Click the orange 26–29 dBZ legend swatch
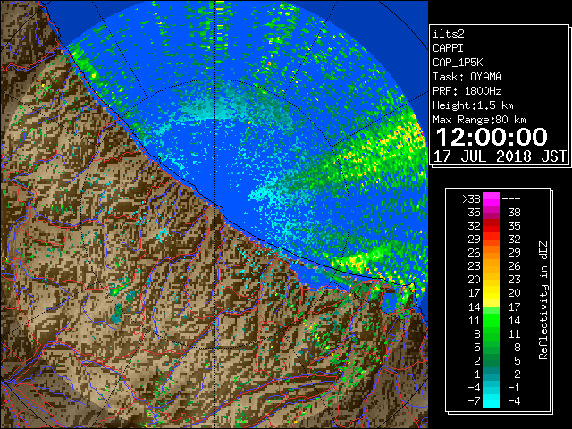Image resolution: width=572 pixels, height=429 pixels. point(492,252)
